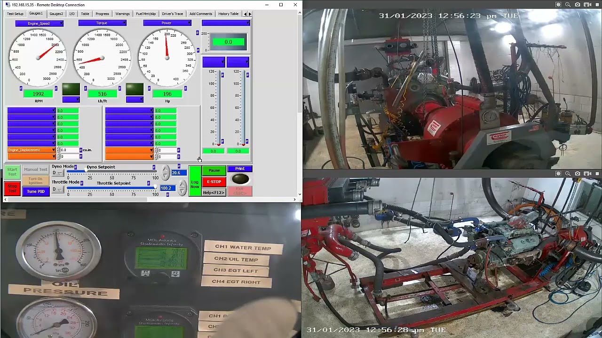Click the Hp readout showing 196
This screenshot has width=602, height=338.
tap(167, 94)
